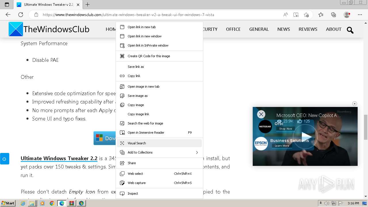This screenshot has width=368, height=207.
Task: Click the blue side settings widget
Action: [x=4, y=159]
